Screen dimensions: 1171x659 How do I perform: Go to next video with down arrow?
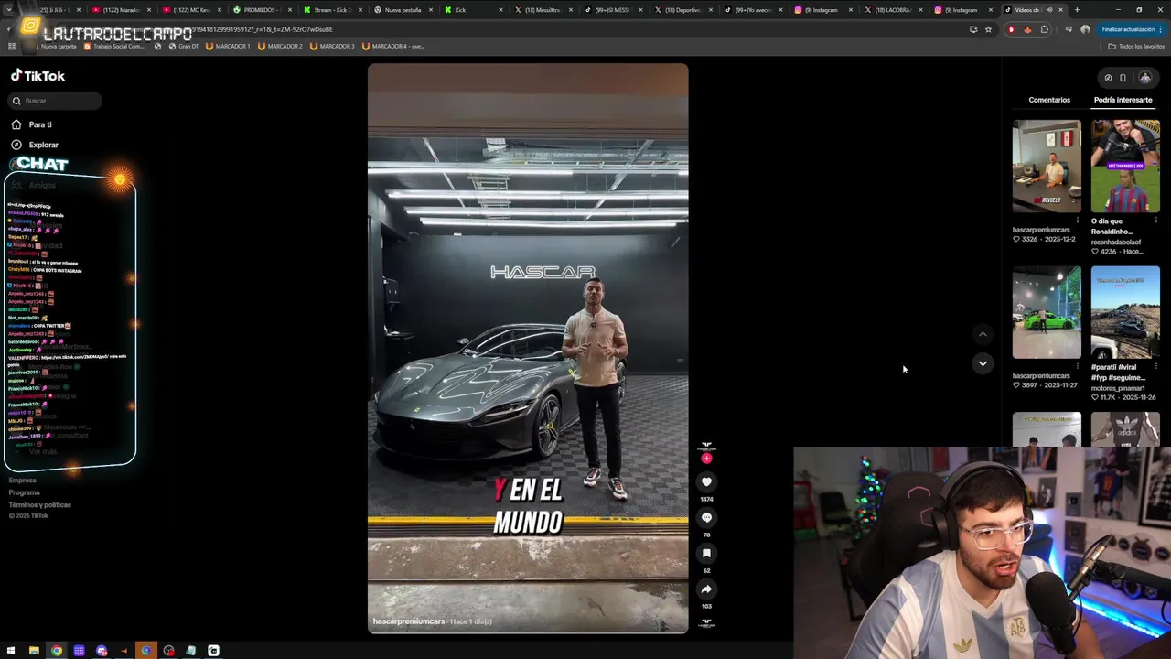tap(983, 363)
